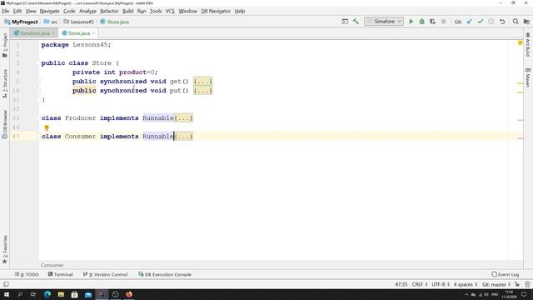Image resolution: width=533 pixels, height=300 pixels.
Task: Toggle the Ant Build side panel
Action: coord(527,44)
